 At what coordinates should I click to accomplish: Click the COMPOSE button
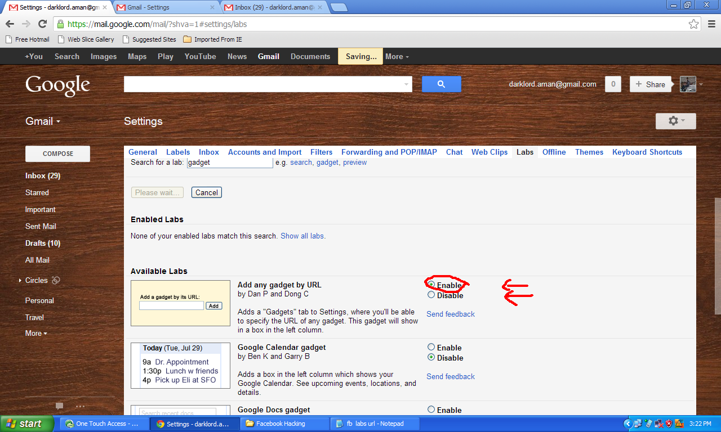coord(57,154)
